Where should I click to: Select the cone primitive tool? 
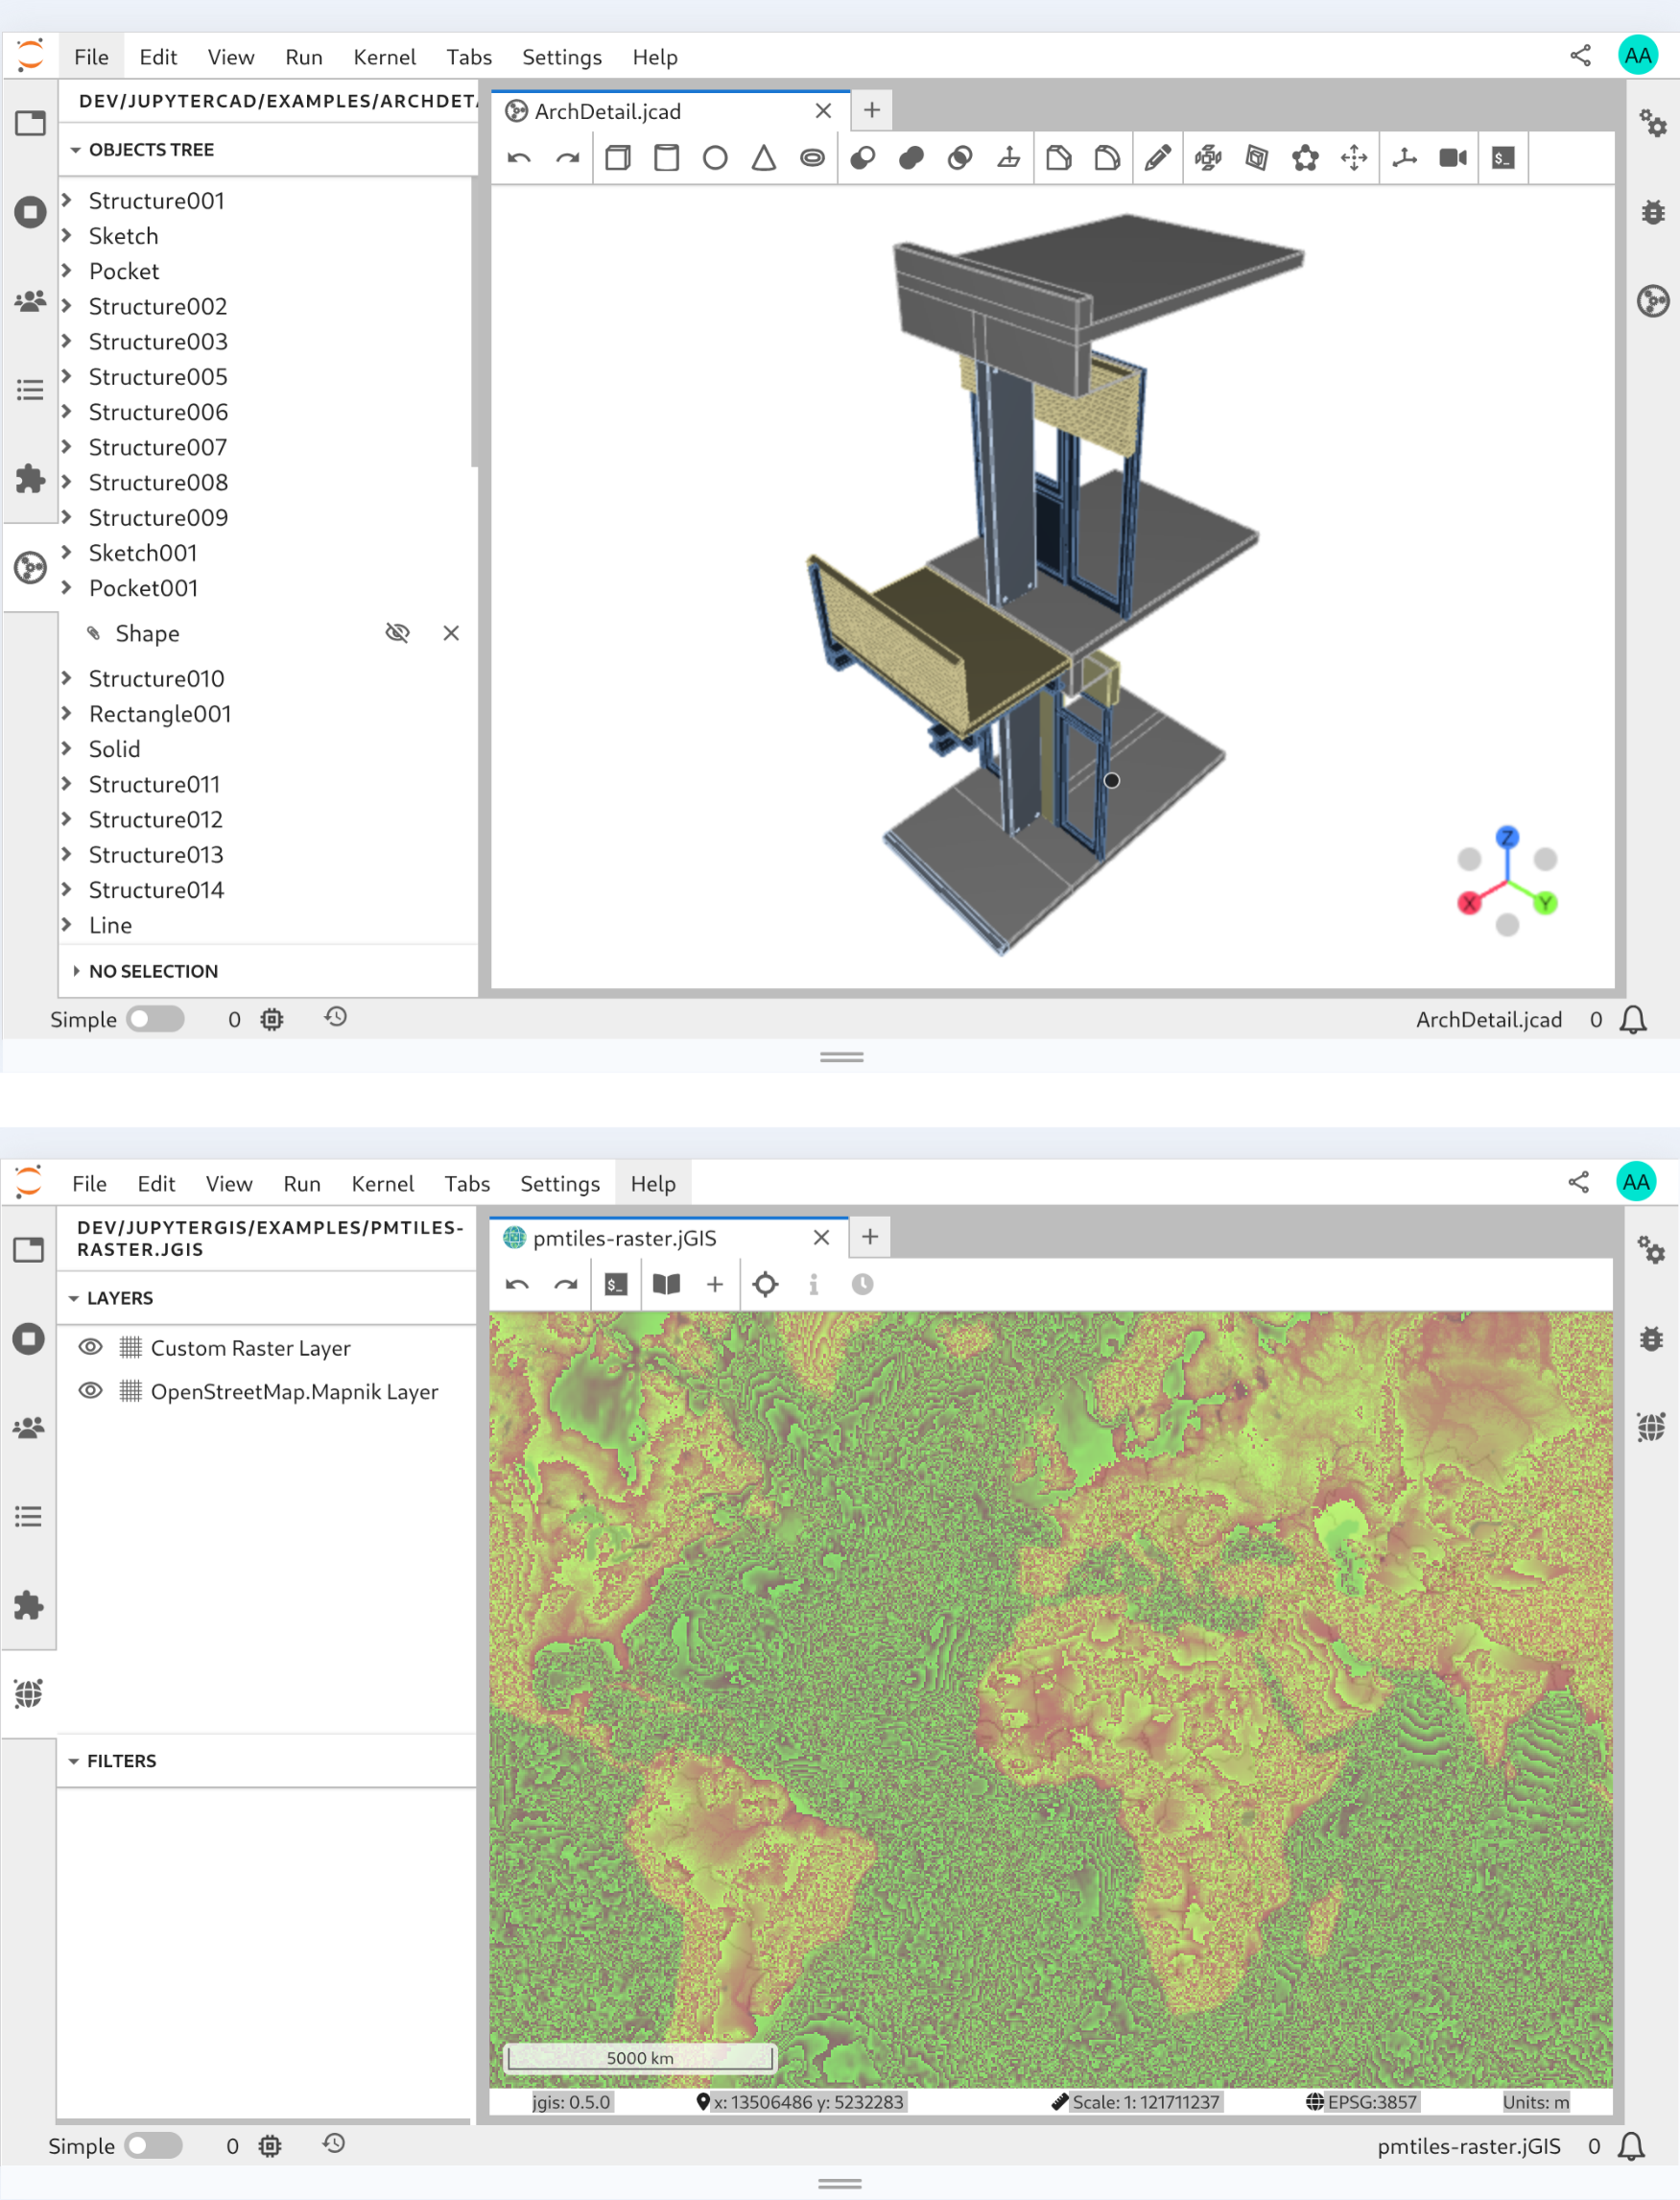pyautogui.click(x=764, y=158)
